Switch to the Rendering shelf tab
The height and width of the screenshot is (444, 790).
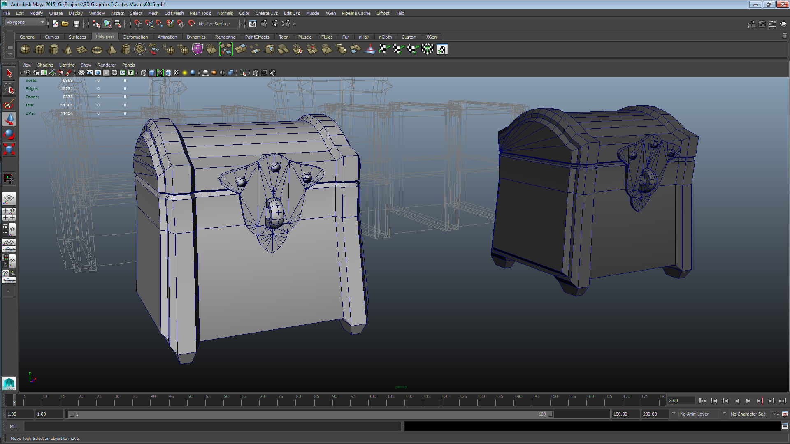tap(225, 37)
